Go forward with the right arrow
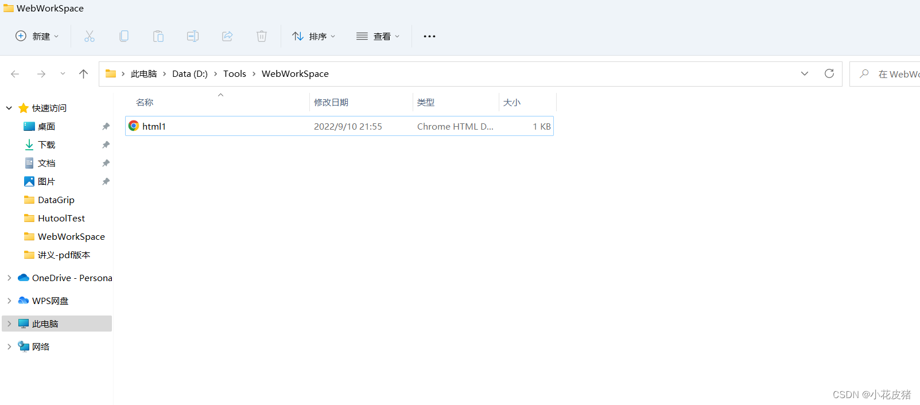This screenshot has height=405, width=920. (x=41, y=74)
